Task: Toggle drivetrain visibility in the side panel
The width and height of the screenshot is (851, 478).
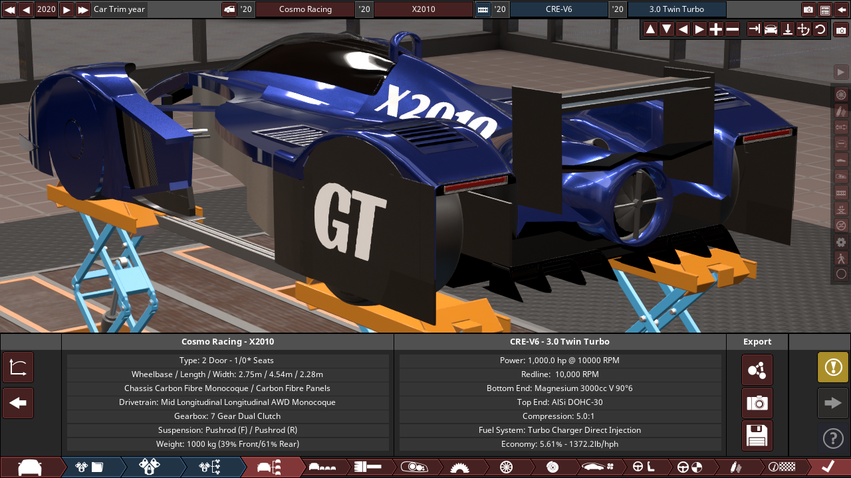Action: point(841,127)
